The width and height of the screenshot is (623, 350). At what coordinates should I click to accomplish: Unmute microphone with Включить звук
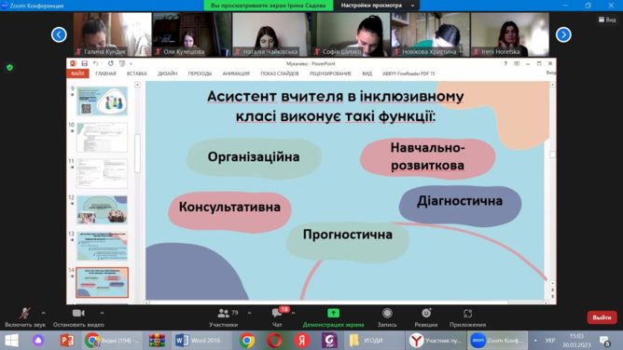25,317
